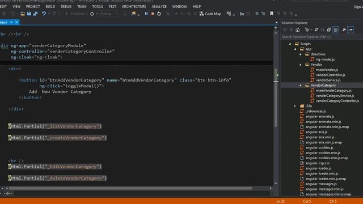Open the PROJECT menu
Viewport: 363px width, 204px height.
[33, 7]
